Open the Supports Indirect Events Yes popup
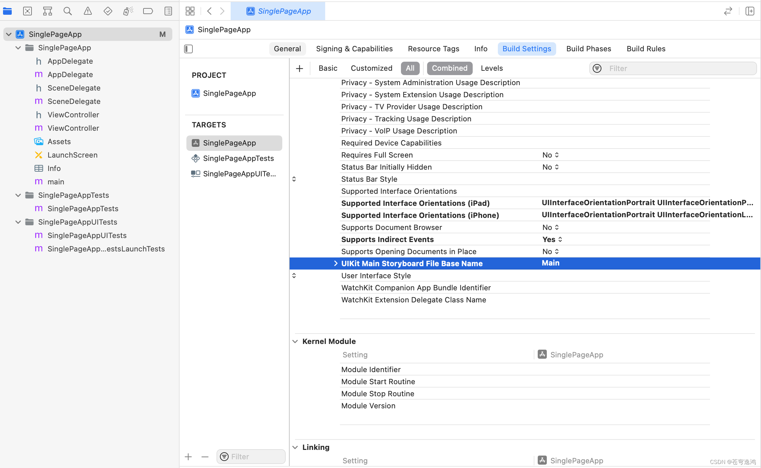This screenshot has width=761, height=468. [552, 239]
